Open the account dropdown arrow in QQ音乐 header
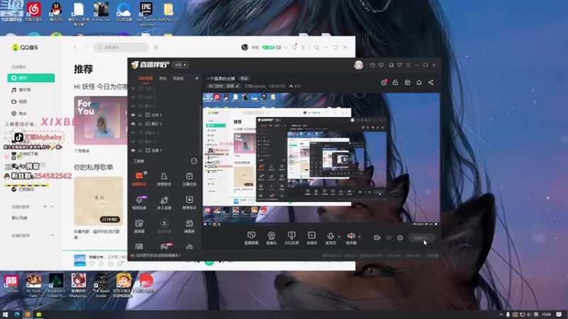This screenshot has height=319, width=568. tap(286, 47)
